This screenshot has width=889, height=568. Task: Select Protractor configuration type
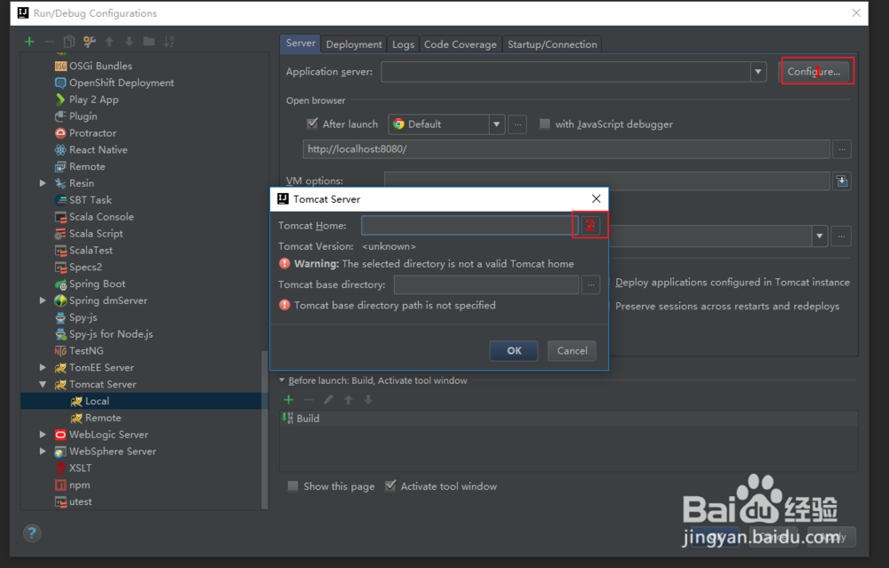(85, 133)
